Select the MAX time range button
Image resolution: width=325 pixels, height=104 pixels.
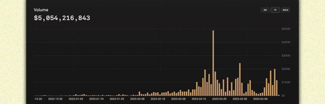tap(285, 10)
